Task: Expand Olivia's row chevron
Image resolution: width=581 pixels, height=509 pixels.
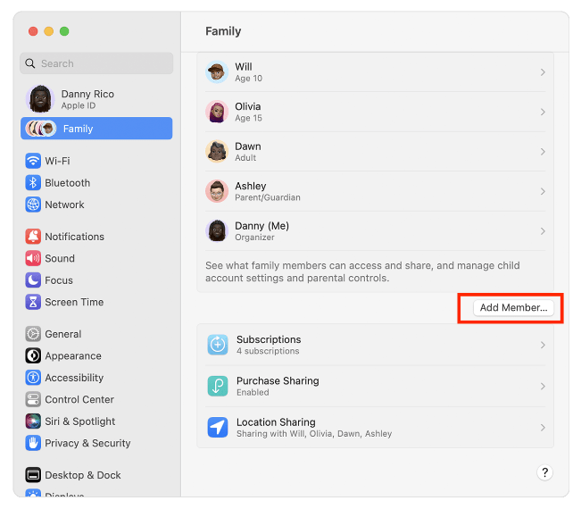Action: pyautogui.click(x=543, y=112)
